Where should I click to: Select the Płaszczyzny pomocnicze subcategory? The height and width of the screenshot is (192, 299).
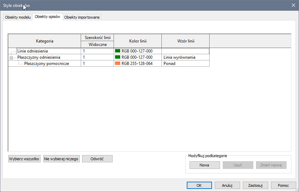click(x=46, y=64)
